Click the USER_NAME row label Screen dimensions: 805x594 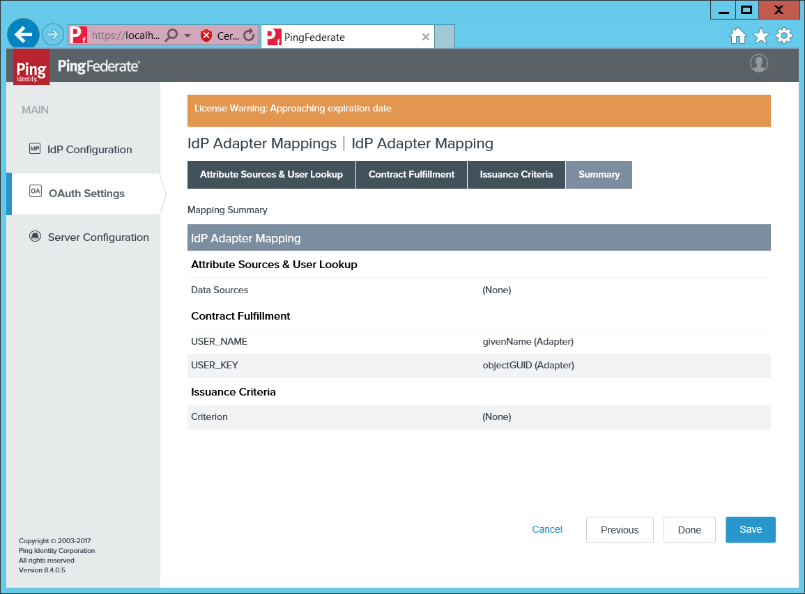pyautogui.click(x=220, y=341)
